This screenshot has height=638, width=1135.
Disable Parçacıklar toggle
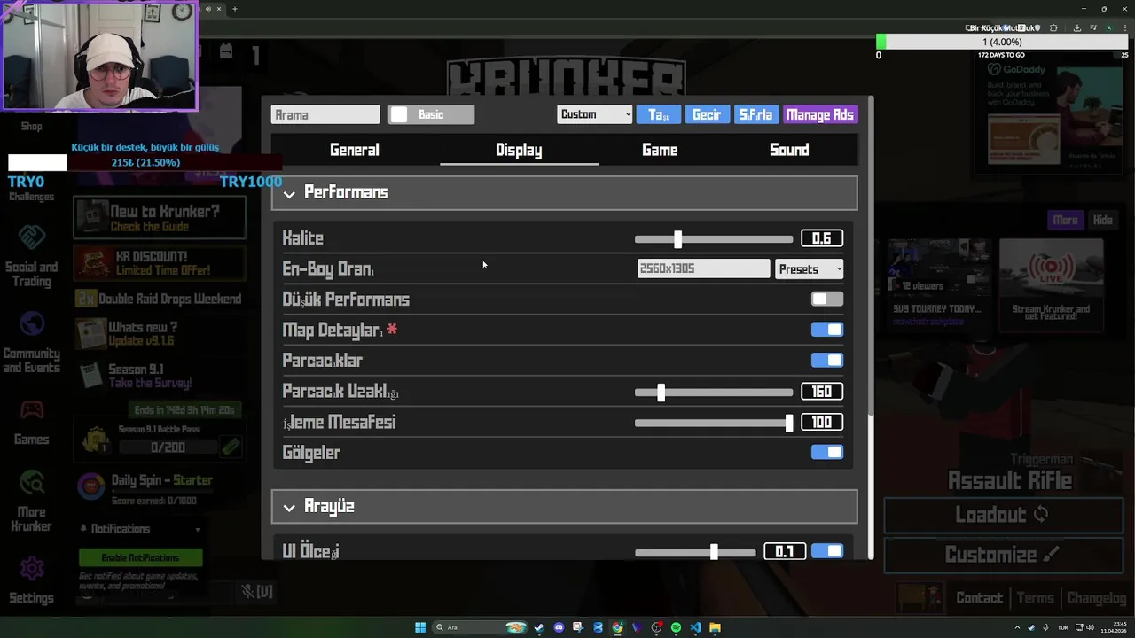(x=827, y=360)
